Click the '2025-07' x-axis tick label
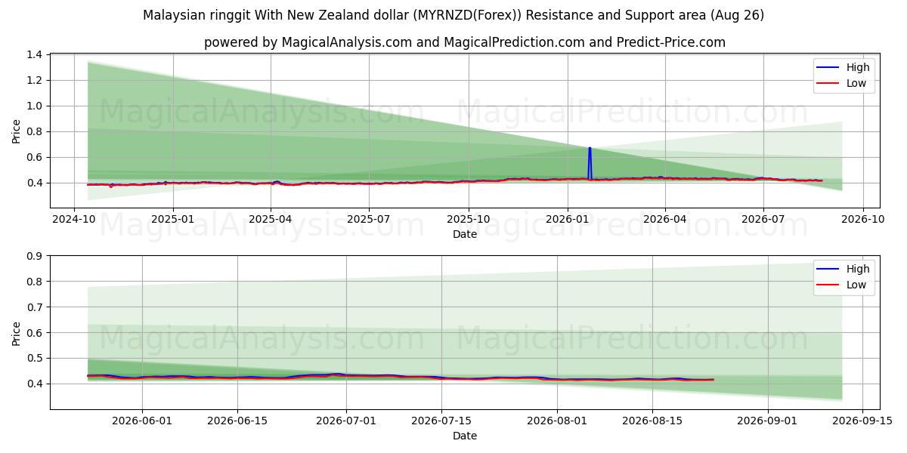This screenshot has height=453, width=907. point(369,219)
